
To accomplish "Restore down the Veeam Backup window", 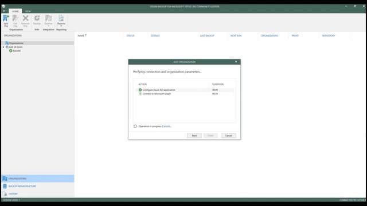I will pyautogui.click(x=355, y=6).
